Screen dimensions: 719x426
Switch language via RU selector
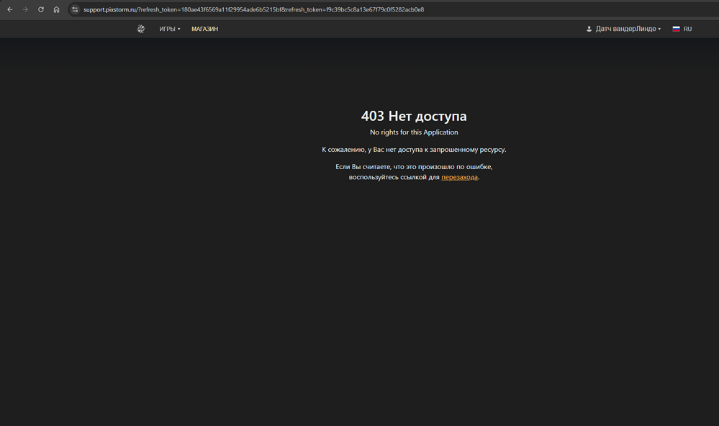click(682, 29)
